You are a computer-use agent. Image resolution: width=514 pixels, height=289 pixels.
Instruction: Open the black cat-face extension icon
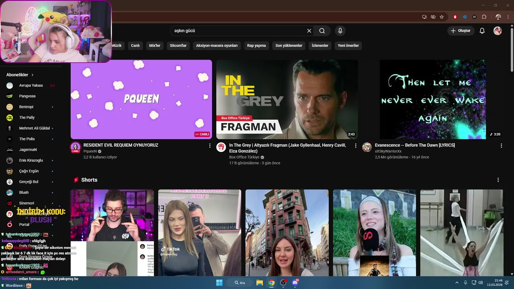click(474, 17)
